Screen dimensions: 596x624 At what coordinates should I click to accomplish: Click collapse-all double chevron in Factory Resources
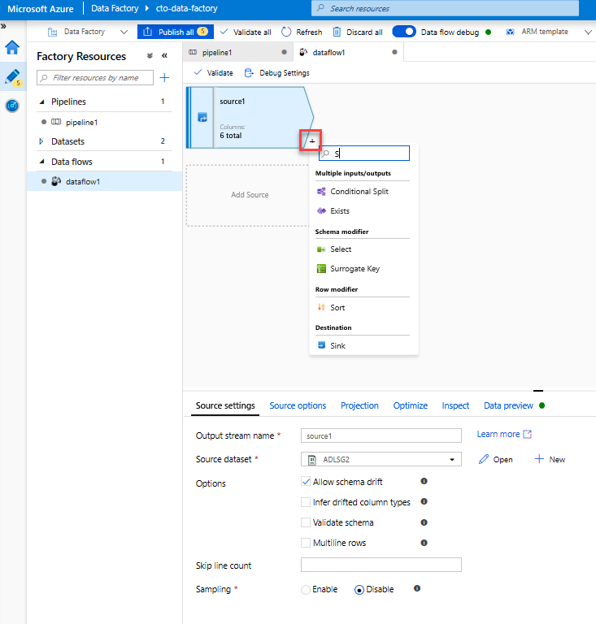click(150, 56)
